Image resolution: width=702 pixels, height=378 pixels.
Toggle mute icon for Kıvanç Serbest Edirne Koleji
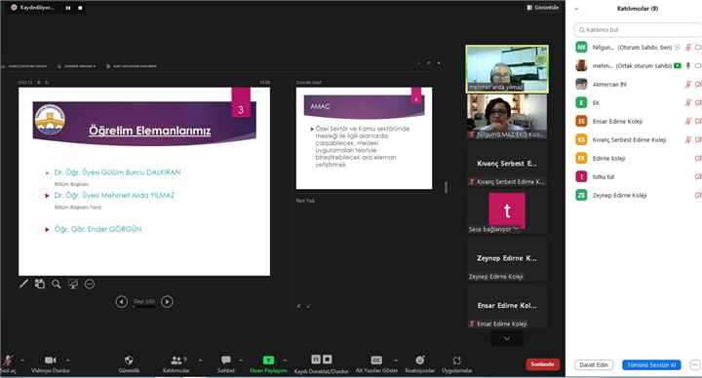[x=688, y=139]
